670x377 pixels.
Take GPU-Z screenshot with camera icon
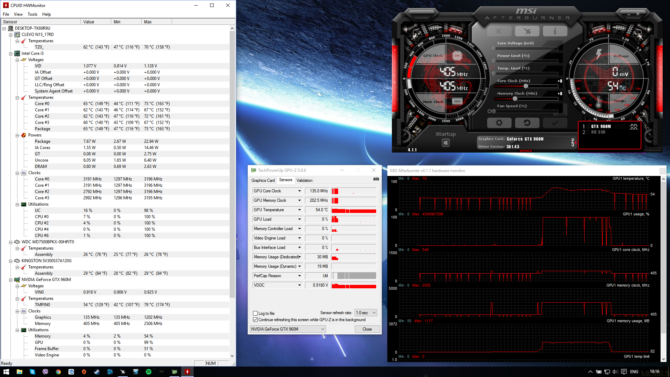[x=376, y=179]
